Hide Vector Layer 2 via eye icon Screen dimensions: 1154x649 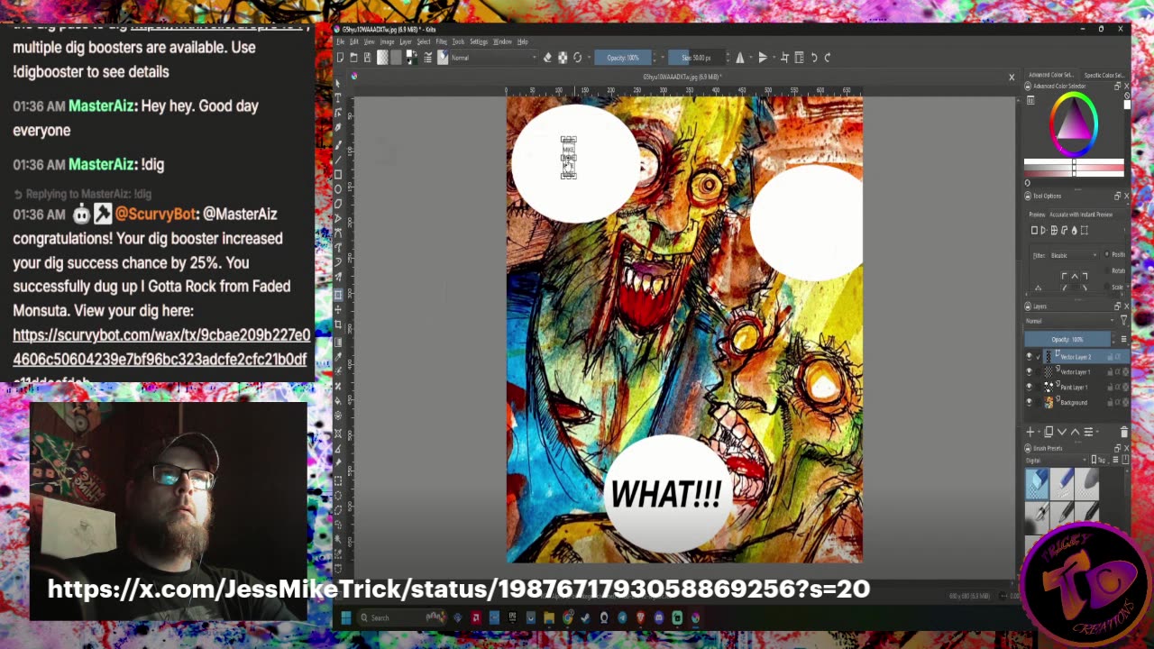(x=1029, y=357)
